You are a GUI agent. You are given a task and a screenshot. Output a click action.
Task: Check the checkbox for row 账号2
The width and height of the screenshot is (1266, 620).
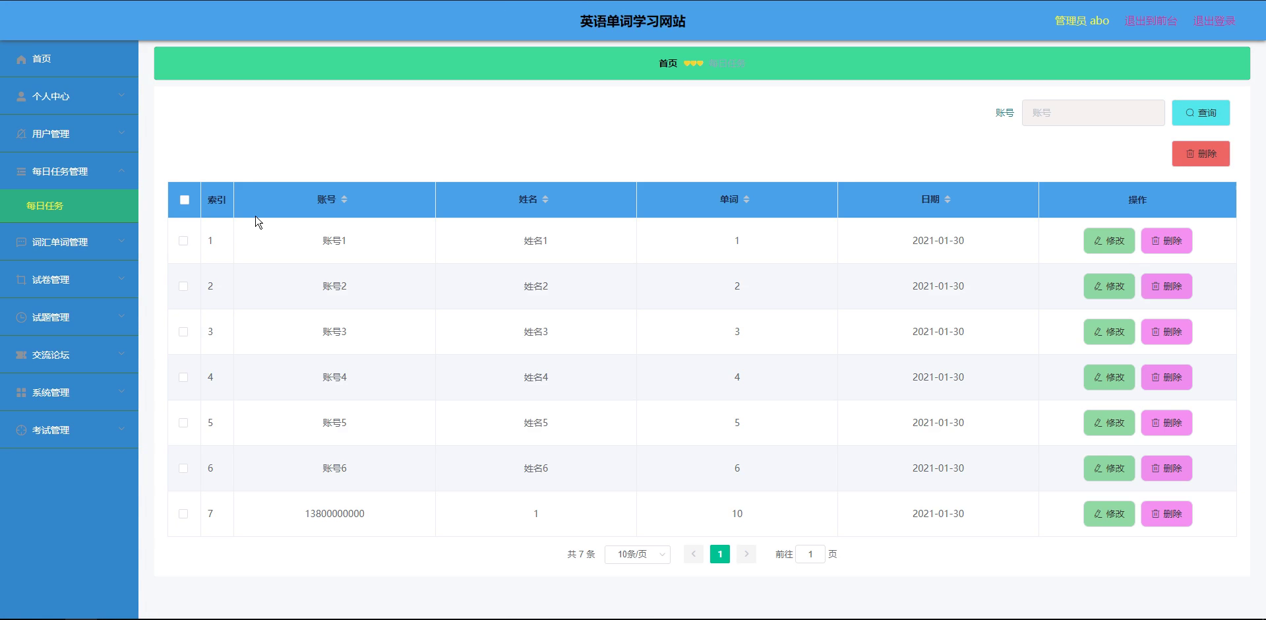pos(183,287)
